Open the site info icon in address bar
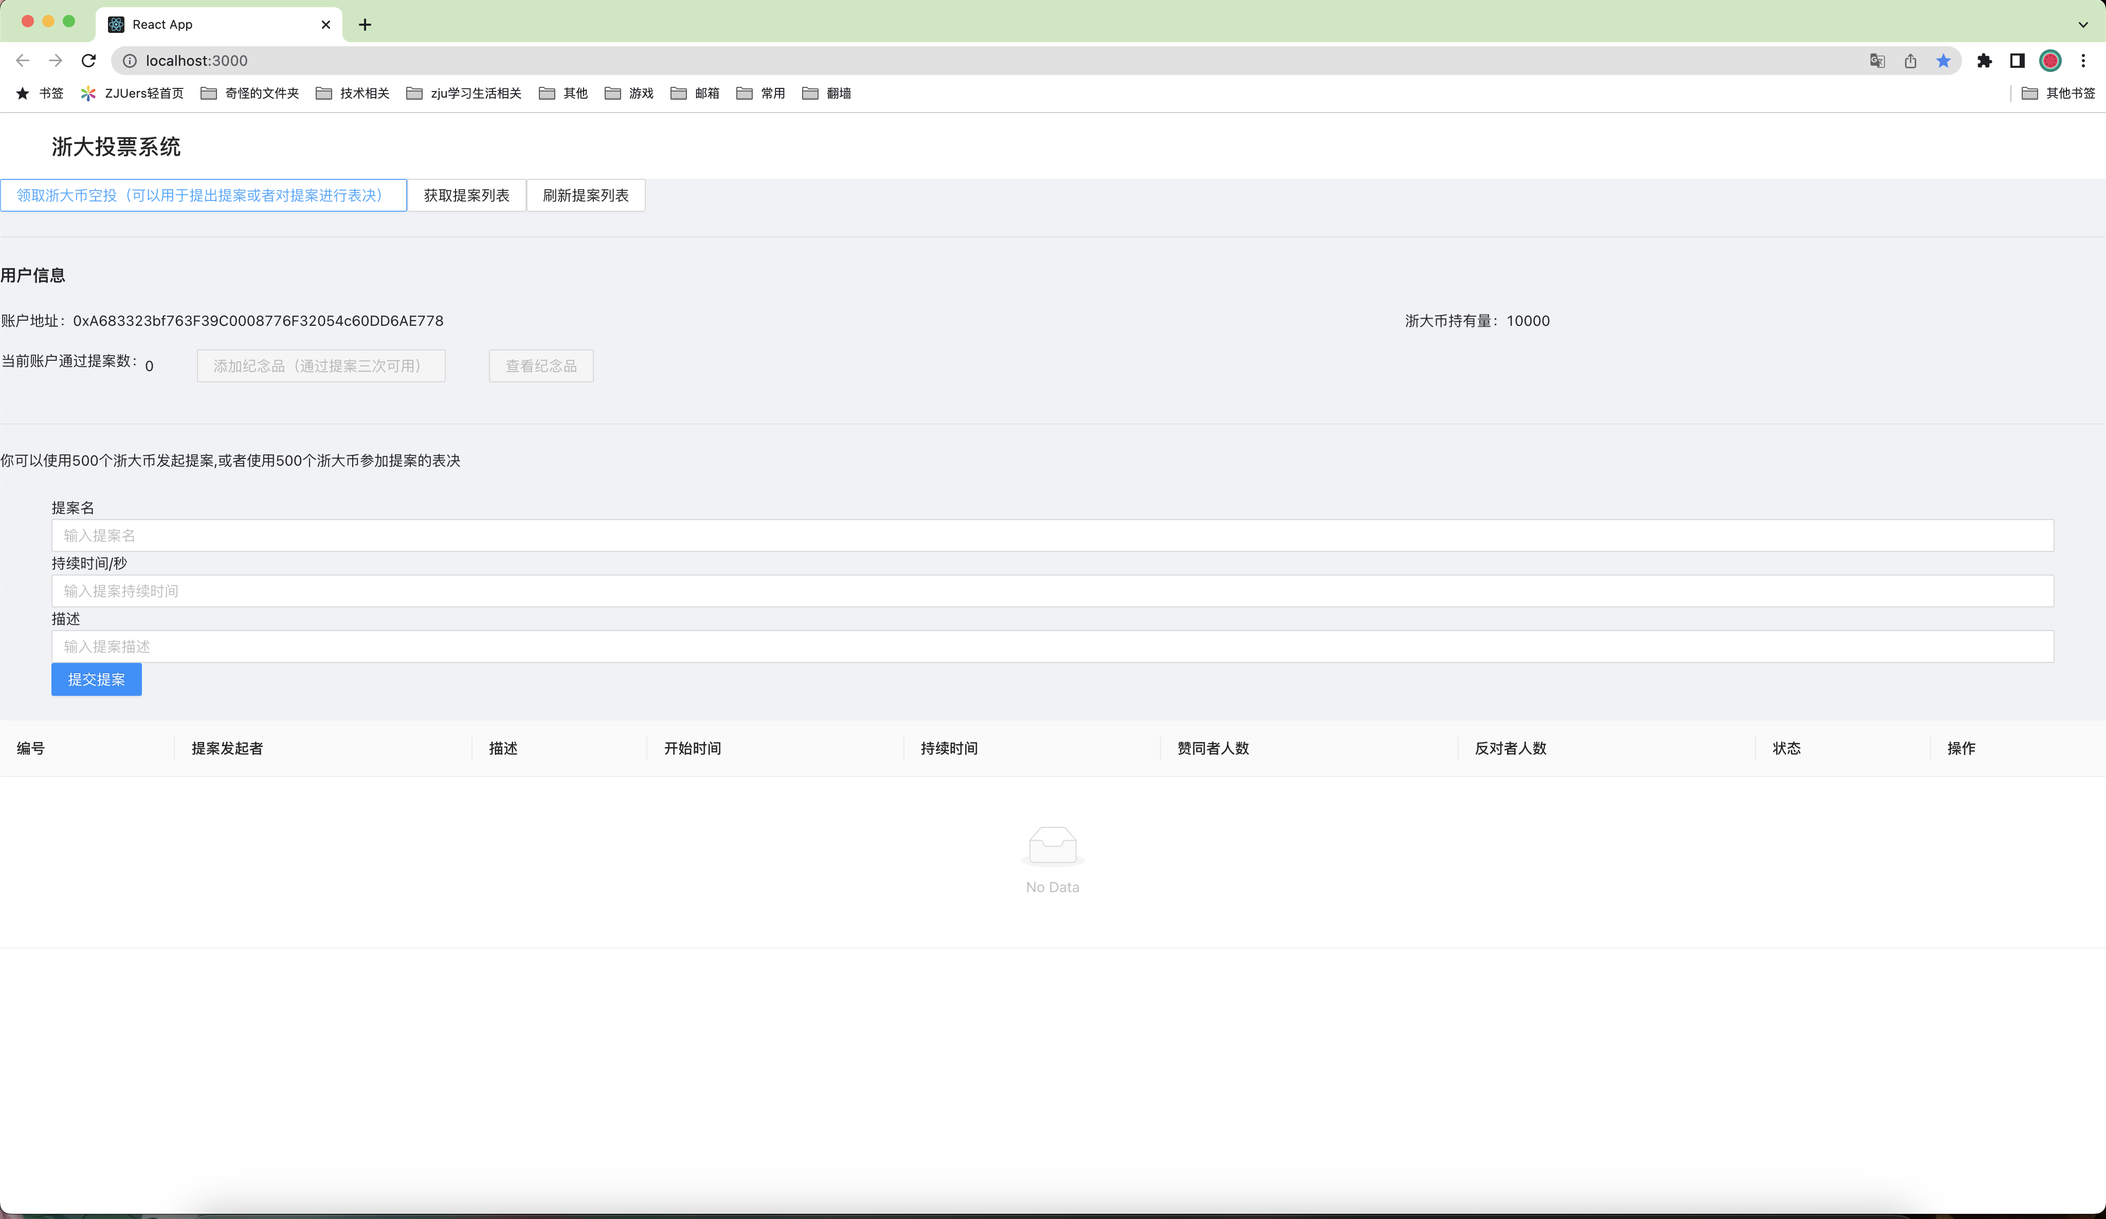 click(130, 60)
